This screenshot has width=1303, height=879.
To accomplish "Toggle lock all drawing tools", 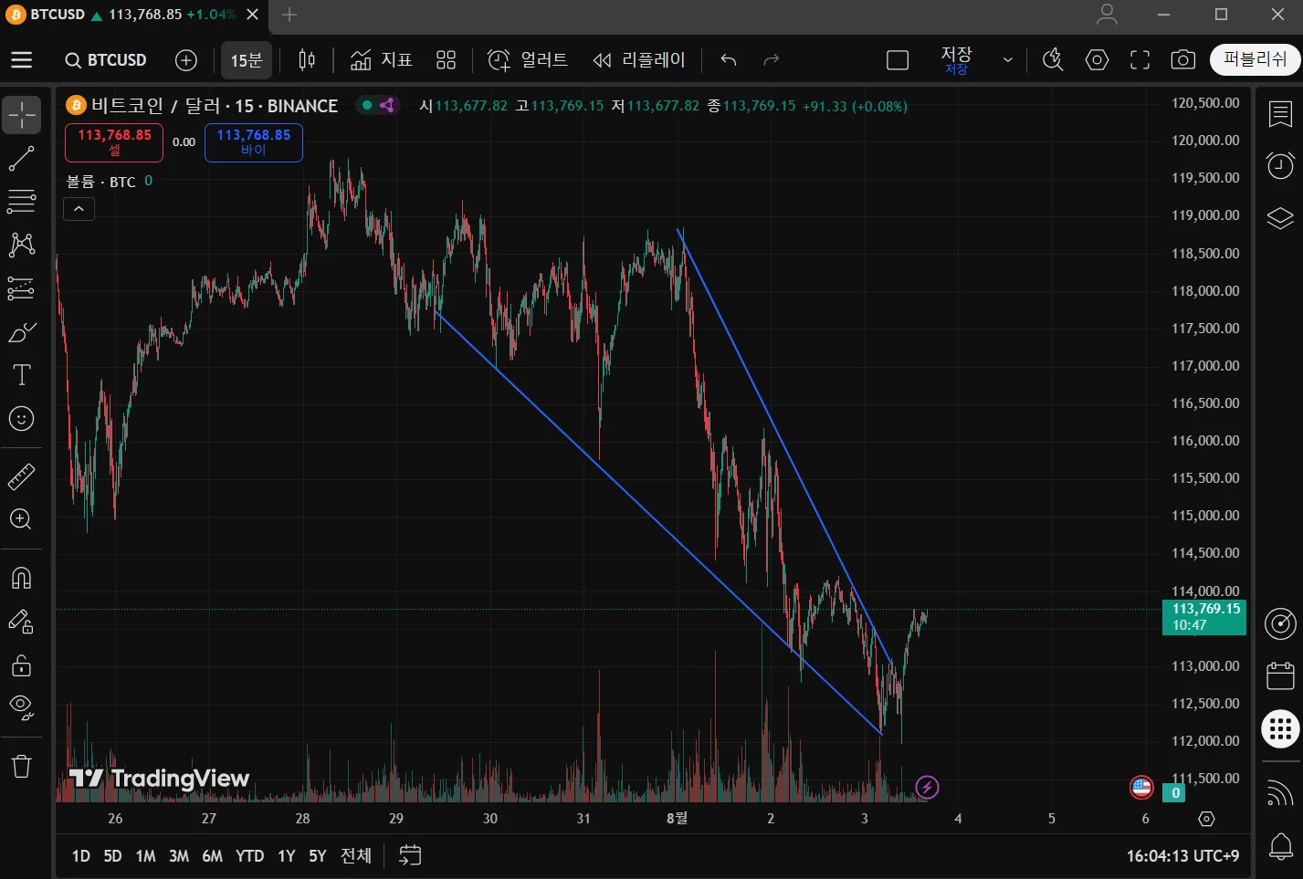I will (21, 665).
